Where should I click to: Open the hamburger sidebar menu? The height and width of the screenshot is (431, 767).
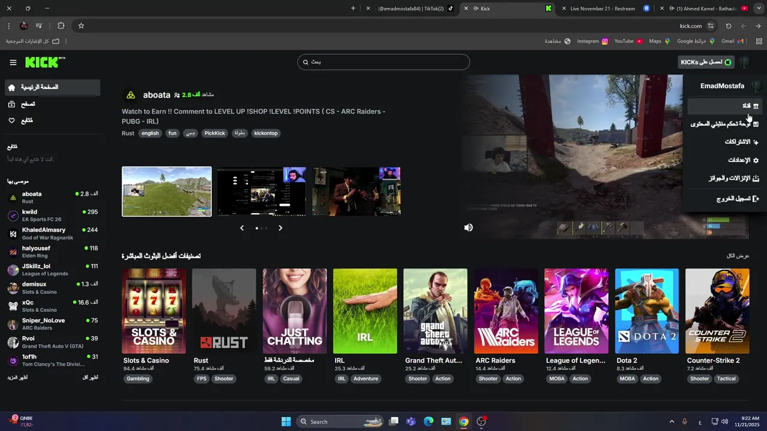(x=13, y=62)
